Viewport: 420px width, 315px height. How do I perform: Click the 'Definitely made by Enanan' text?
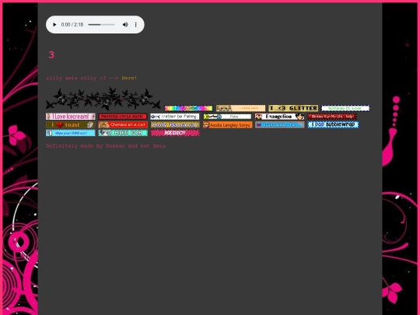(86, 146)
